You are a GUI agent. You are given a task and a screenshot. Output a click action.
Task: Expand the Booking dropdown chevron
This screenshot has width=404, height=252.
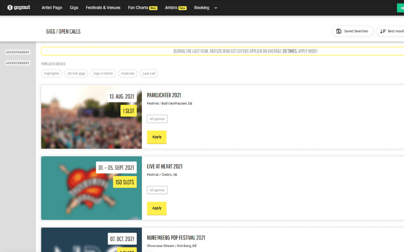[x=216, y=8]
